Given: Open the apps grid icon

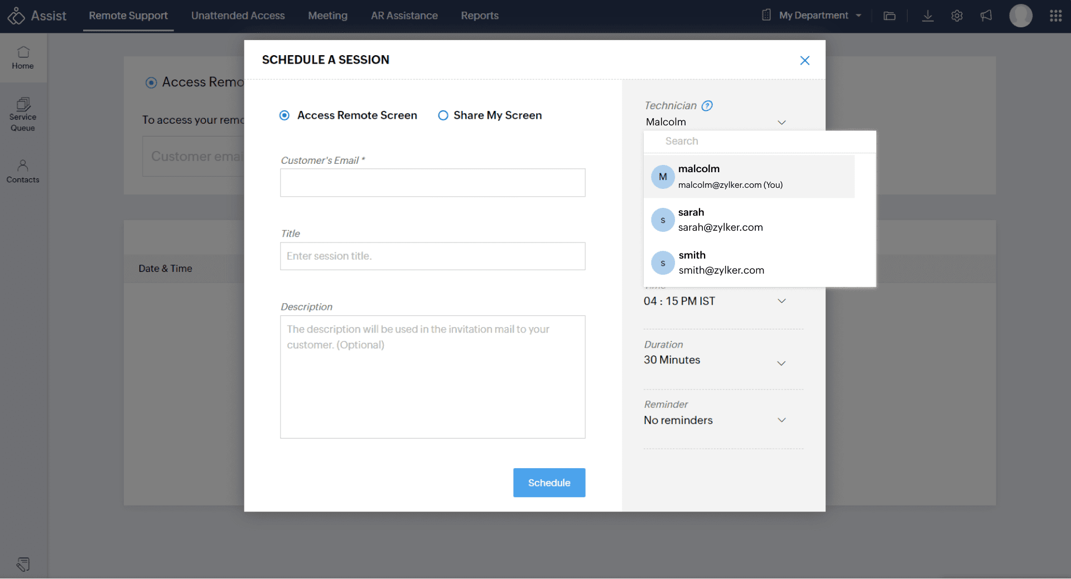Looking at the screenshot, I should click(x=1055, y=16).
